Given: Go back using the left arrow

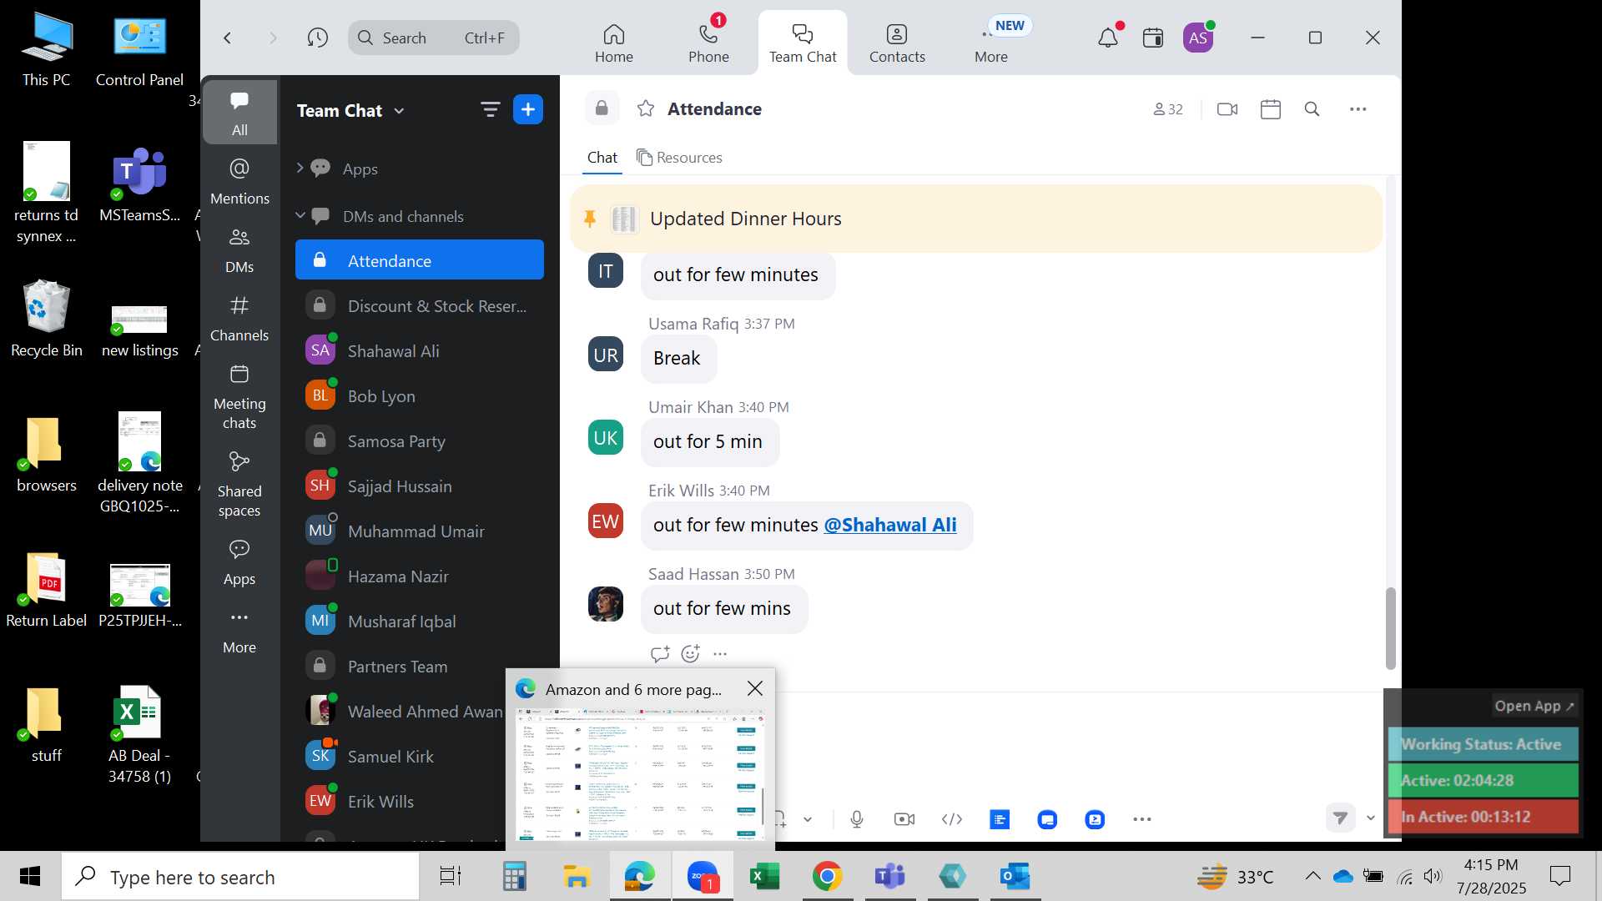Looking at the screenshot, I should point(227,38).
